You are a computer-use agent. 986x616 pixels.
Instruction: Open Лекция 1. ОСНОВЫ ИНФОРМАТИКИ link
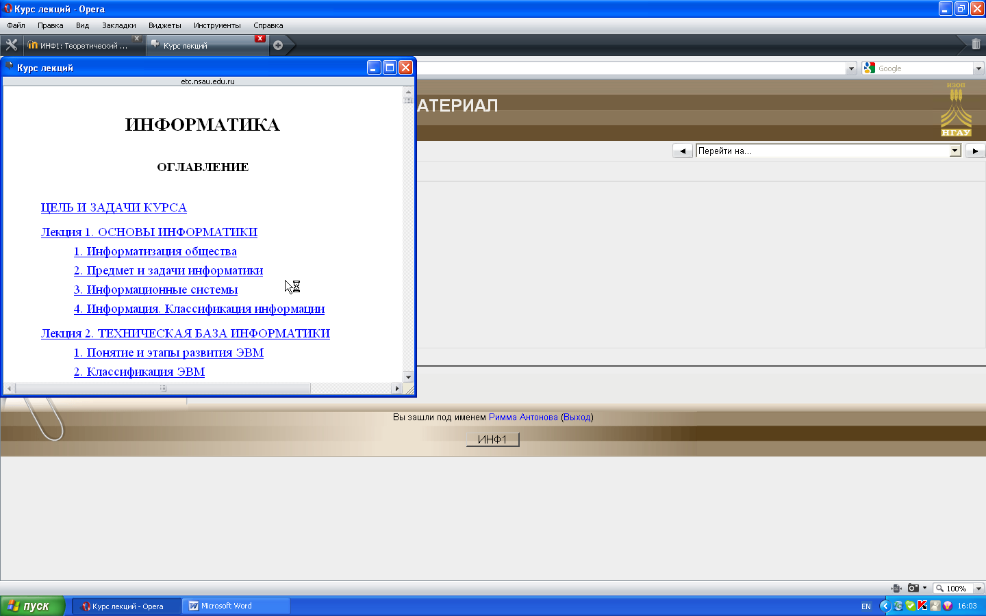point(149,232)
